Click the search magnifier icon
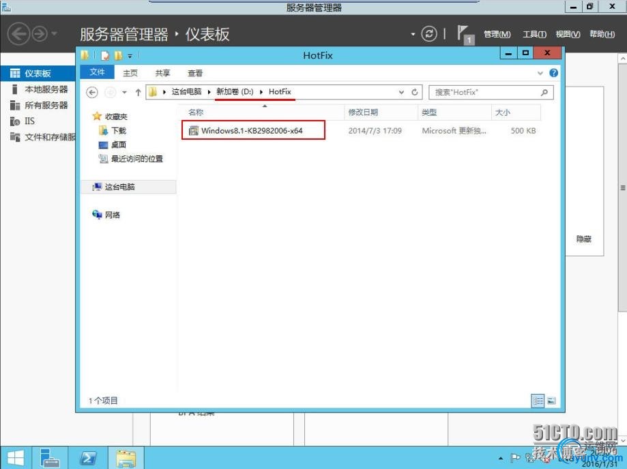 coord(544,92)
